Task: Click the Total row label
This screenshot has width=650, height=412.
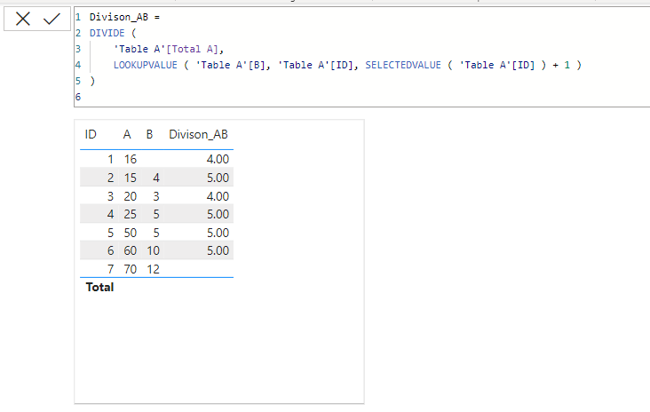Action: point(99,287)
